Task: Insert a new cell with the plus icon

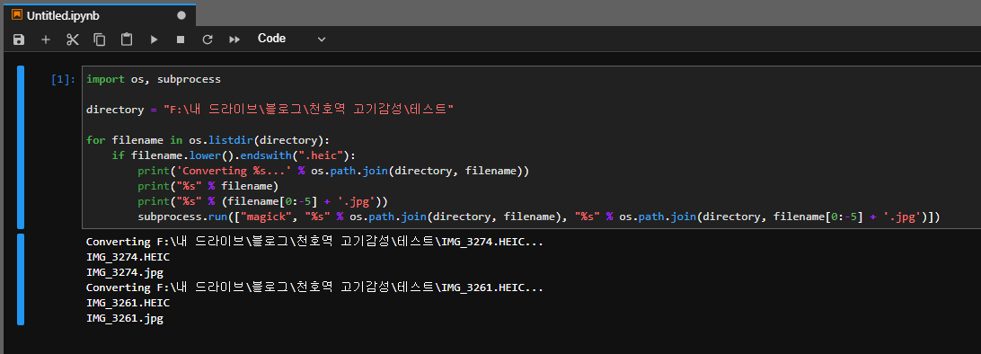Action: coord(46,40)
